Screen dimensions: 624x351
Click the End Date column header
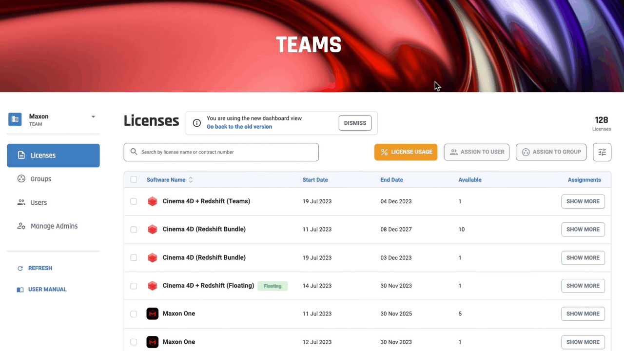[391, 180]
